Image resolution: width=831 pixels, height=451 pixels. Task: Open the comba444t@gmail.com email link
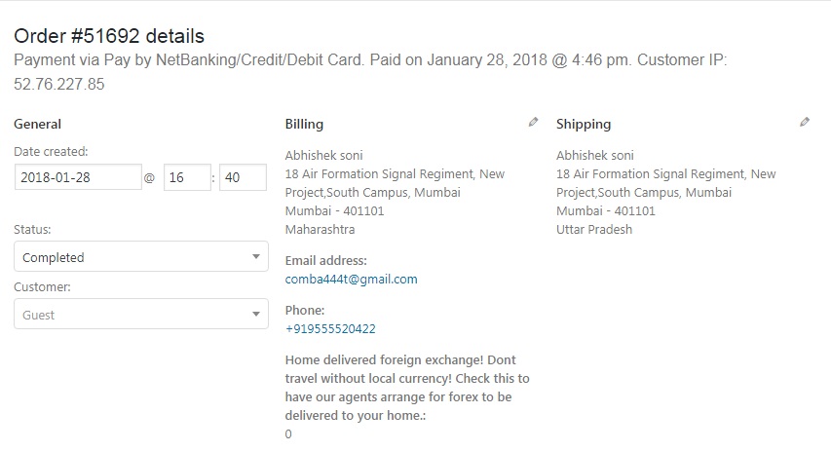pyautogui.click(x=351, y=280)
